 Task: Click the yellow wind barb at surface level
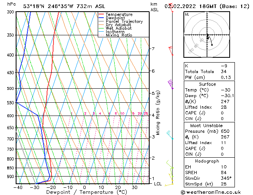coord(169,185)
